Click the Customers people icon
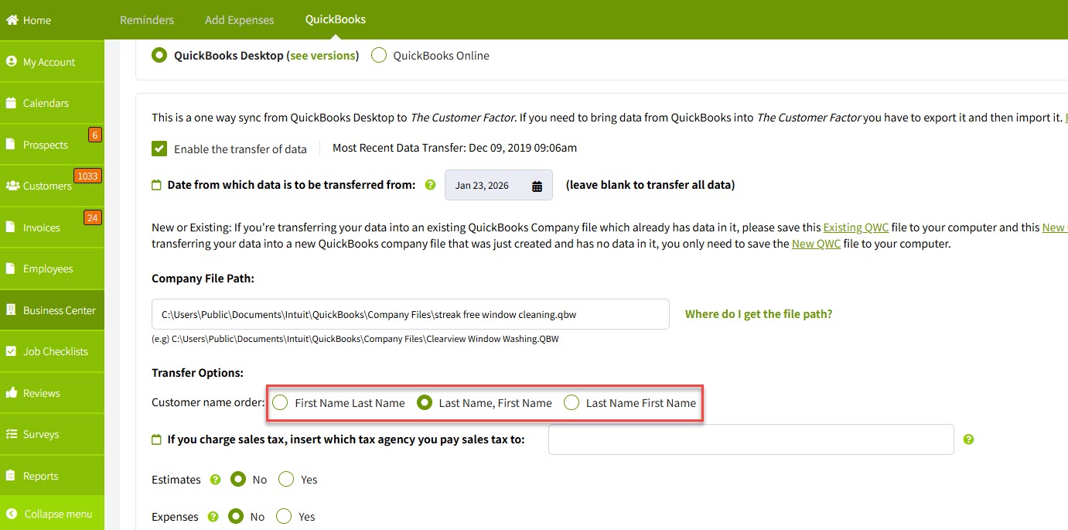Image resolution: width=1068 pixels, height=530 pixels. (x=12, y=186)
